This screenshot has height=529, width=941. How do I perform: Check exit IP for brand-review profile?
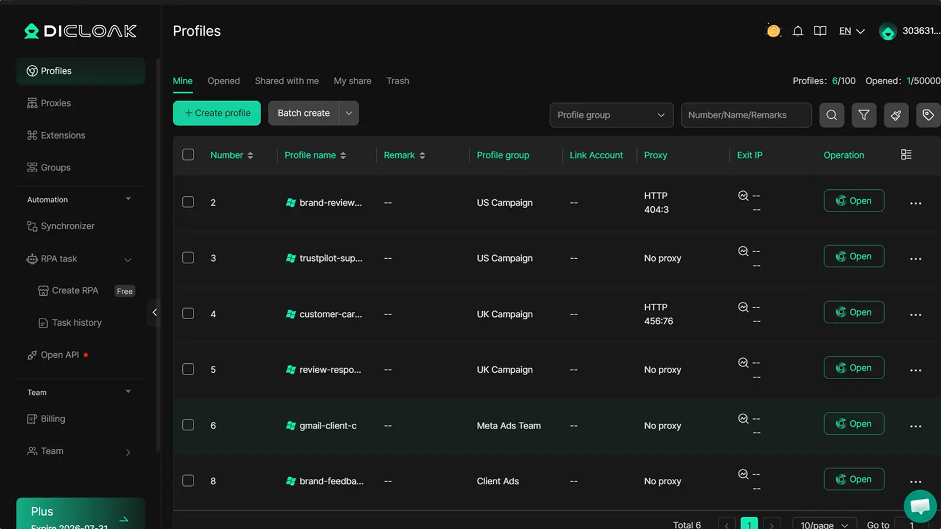743,196
